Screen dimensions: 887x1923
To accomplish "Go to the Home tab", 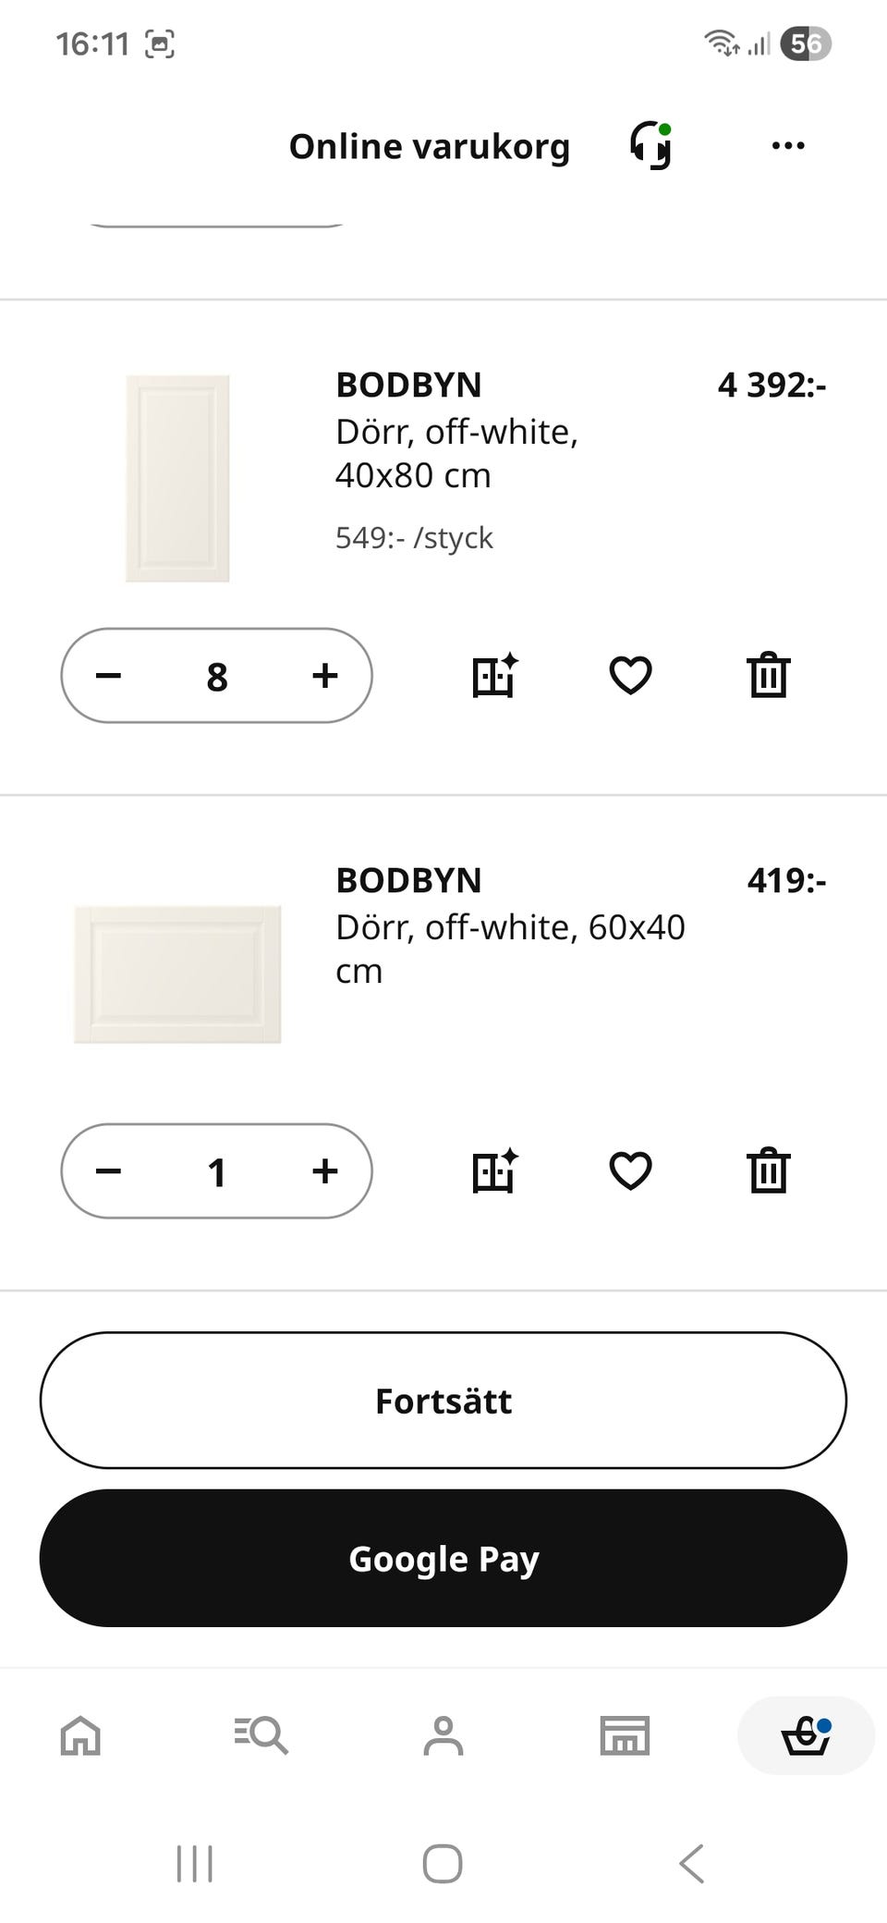I will [80, 1735].
